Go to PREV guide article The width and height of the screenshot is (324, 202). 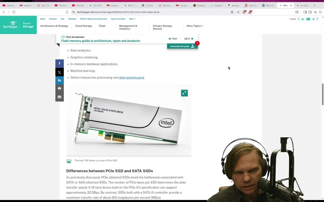173,39
